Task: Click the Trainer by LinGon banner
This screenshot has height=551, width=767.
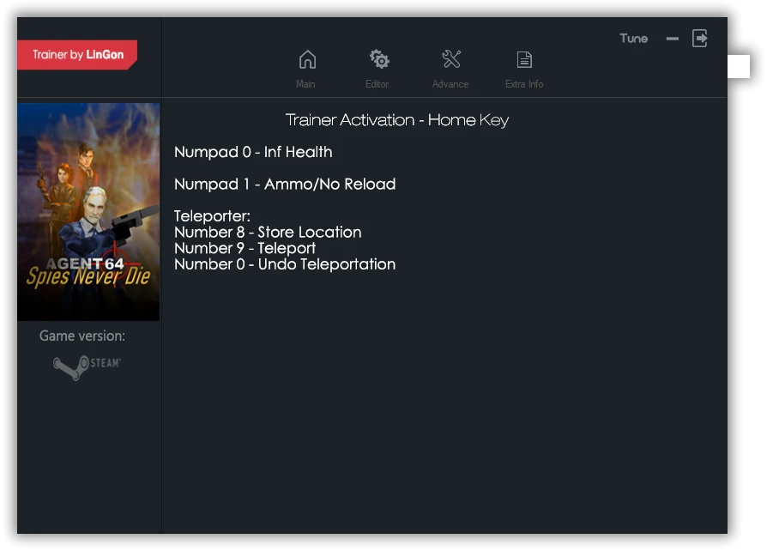Action: (77, 55)
